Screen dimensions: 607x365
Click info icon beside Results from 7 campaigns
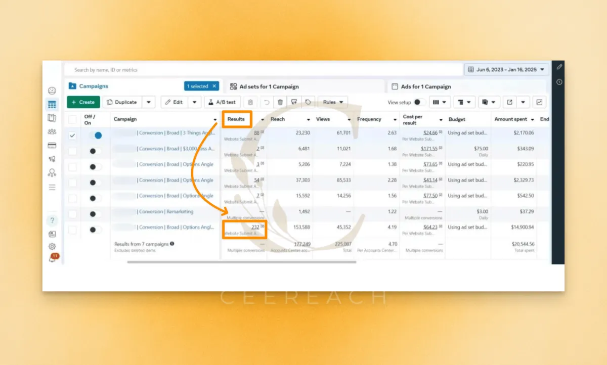click(x=172, y=244)
